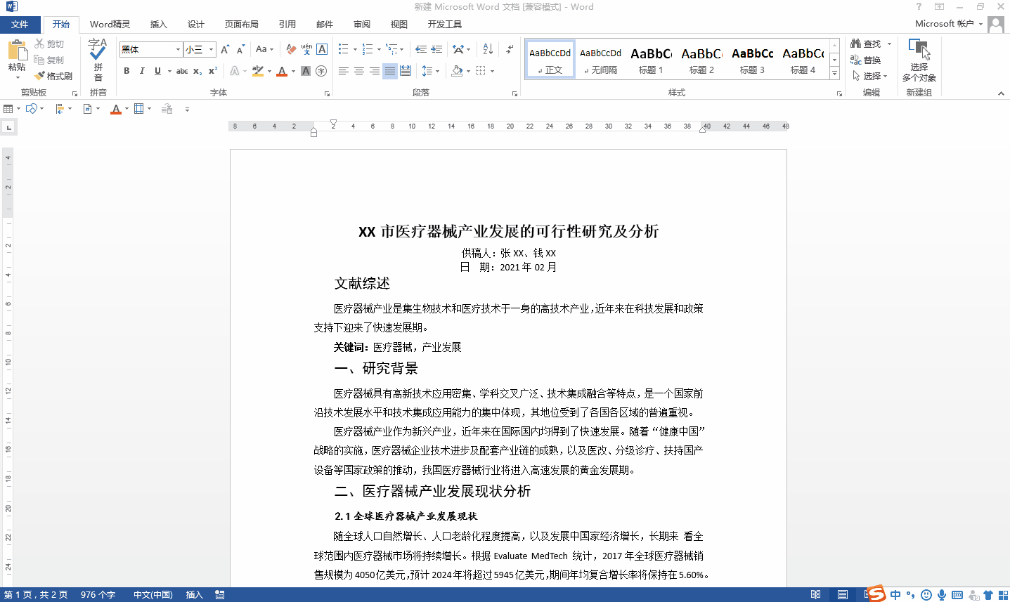Image resolution: width=1010 pixels, height=602 pixels.
Task: Click the phonetic guide wén icon
Action: [306, 49]
